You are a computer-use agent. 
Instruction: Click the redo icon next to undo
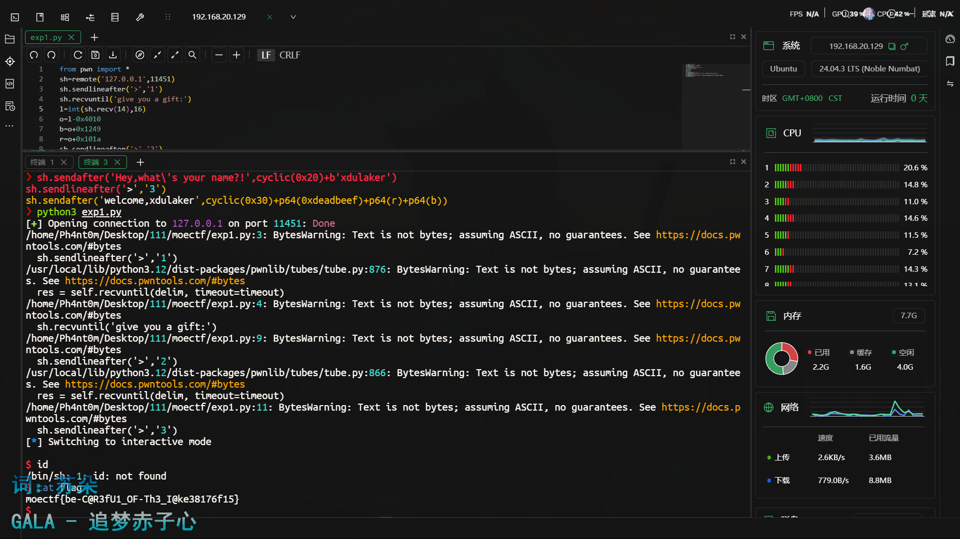[x=51, y=55]
